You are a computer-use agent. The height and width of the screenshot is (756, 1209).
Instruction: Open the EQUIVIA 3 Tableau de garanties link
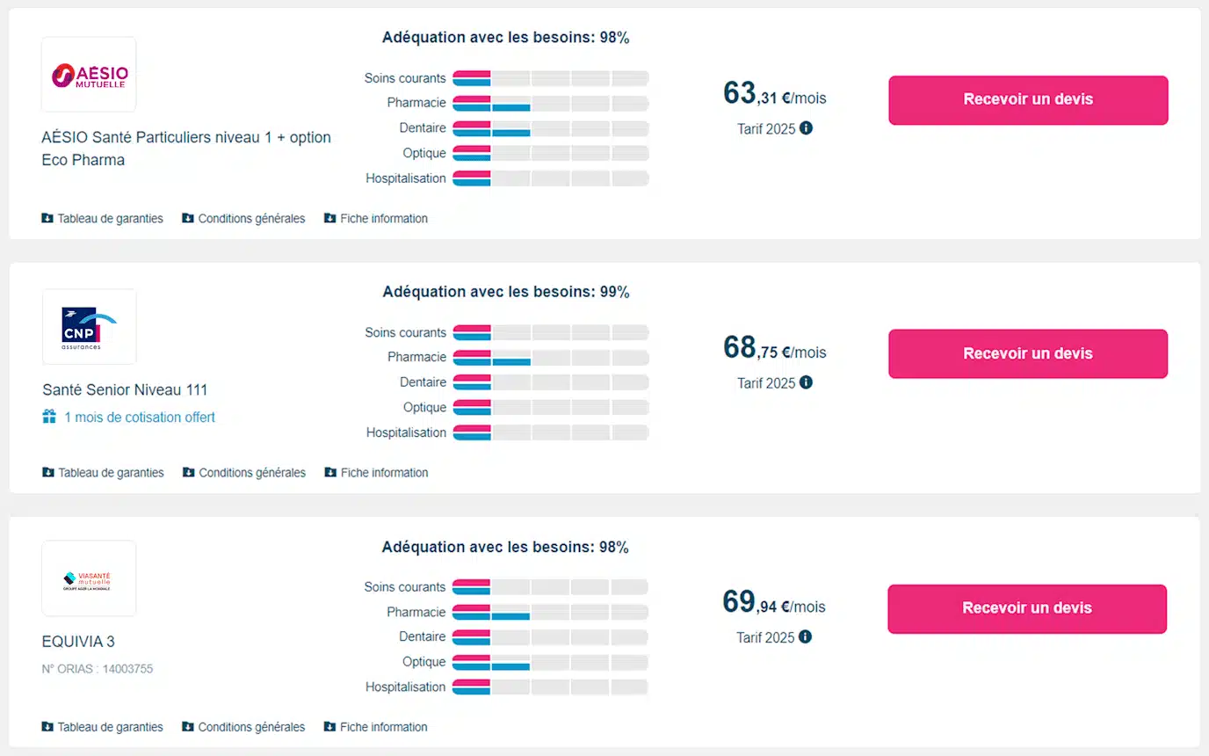(110, 727)
